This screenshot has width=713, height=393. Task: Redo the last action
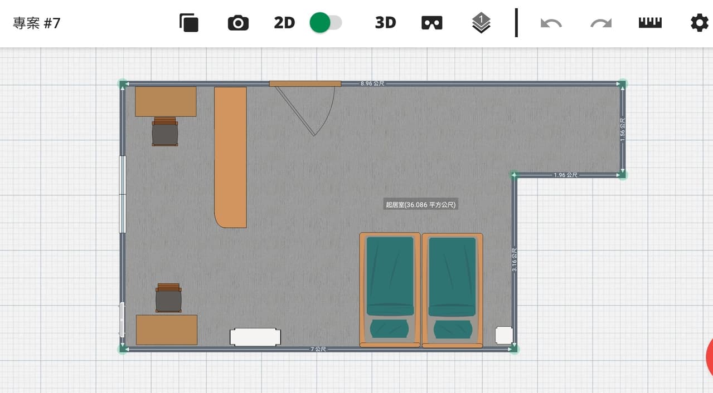point(601,23)
